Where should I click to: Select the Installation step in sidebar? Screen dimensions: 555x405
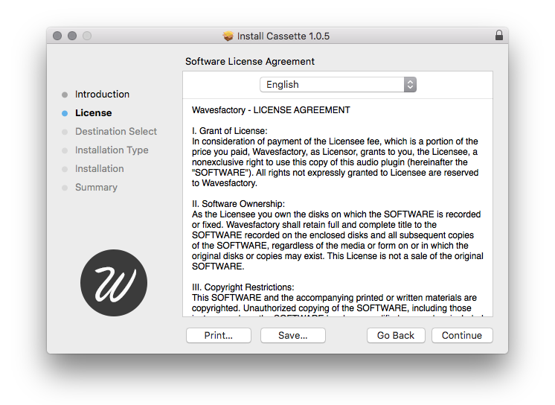coord(100,169)
